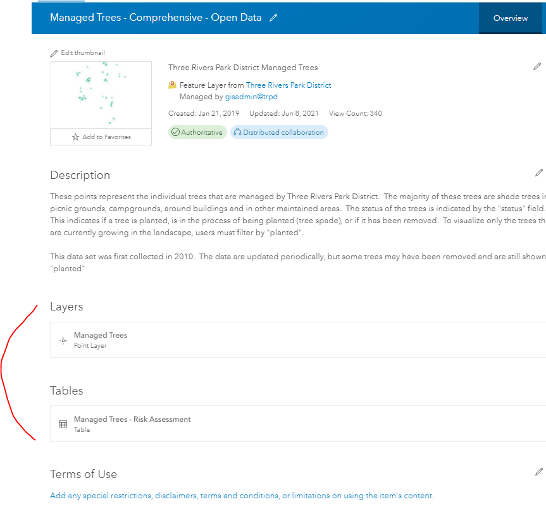The width and height of the screenshot is (546, 509).
Task: Open the Managed Trees point layer
Action: tap(298, 340)
